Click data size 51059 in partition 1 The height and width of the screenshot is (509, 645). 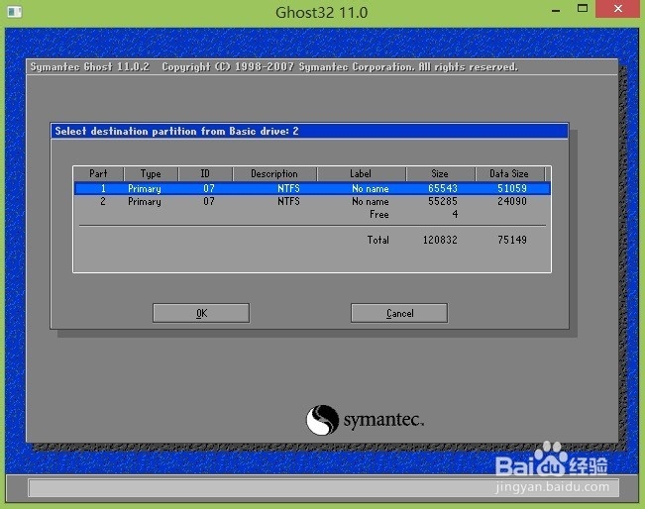click(x=512, y=188)
